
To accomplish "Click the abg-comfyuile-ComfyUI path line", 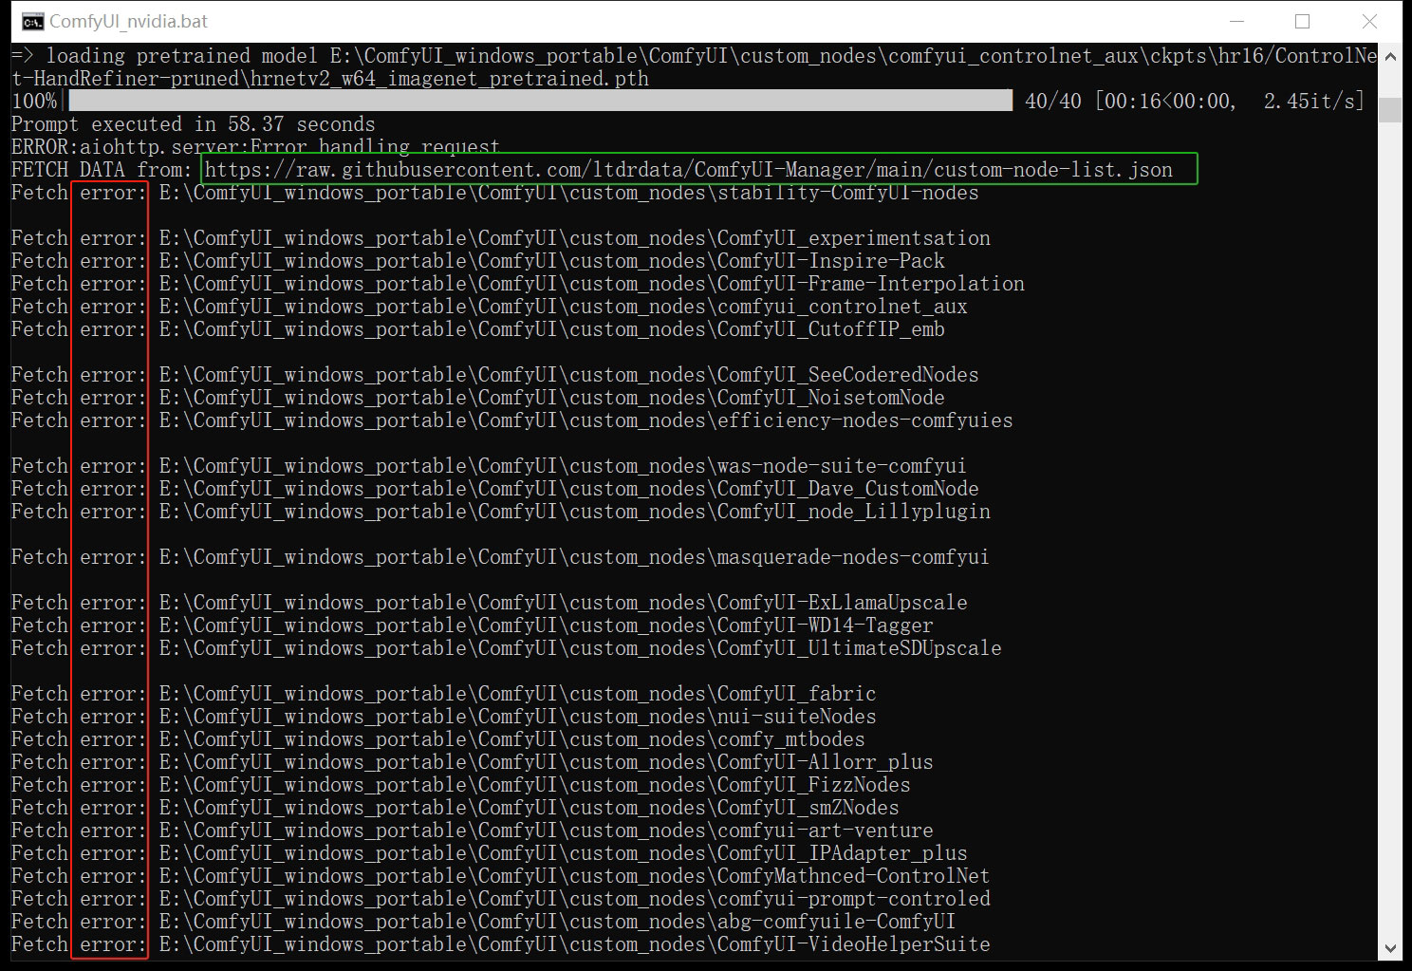I will [x=483, y=922].
